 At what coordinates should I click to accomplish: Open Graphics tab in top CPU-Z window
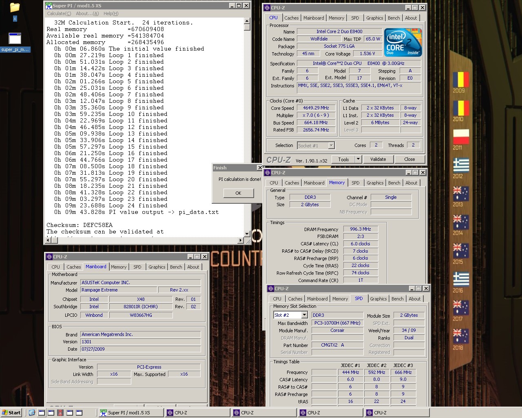[375, 18]
